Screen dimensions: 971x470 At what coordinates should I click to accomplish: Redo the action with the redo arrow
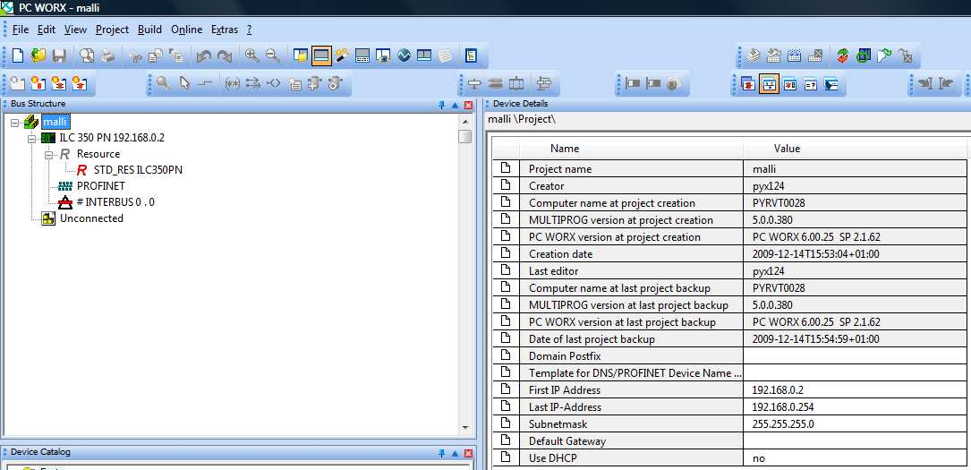[224, 56]
